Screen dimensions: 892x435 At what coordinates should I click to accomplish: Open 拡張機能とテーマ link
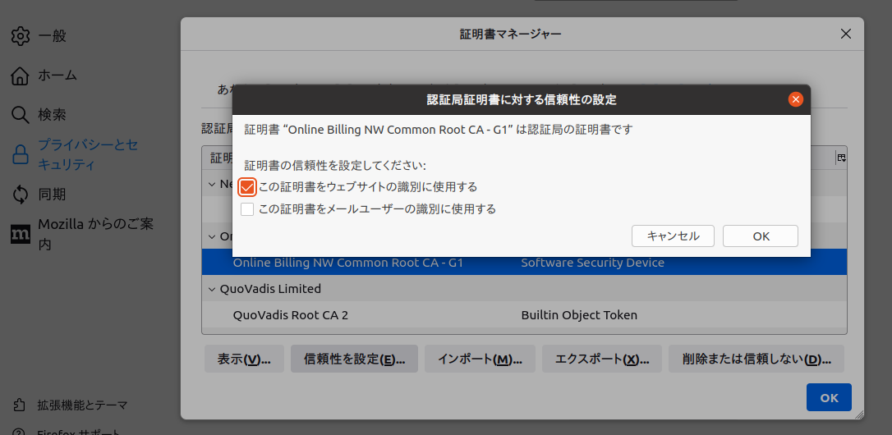(x=82, y=405)
